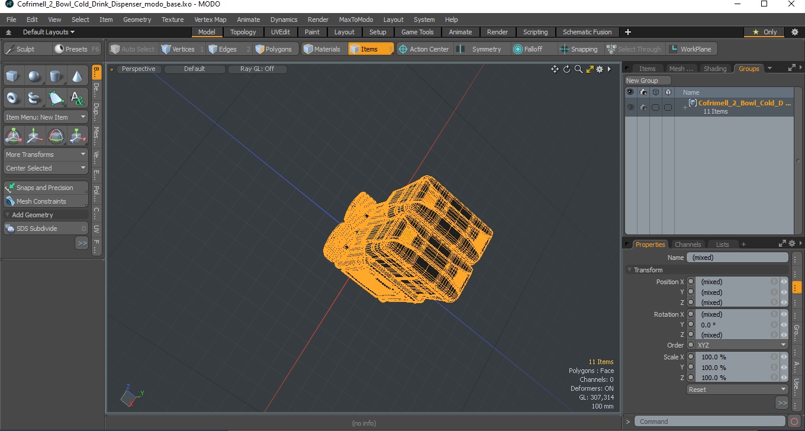Activate the Scale tool
Screen dimensions: 805x431
77,136
